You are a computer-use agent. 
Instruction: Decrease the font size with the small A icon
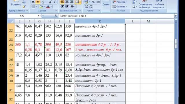point(55,2)
